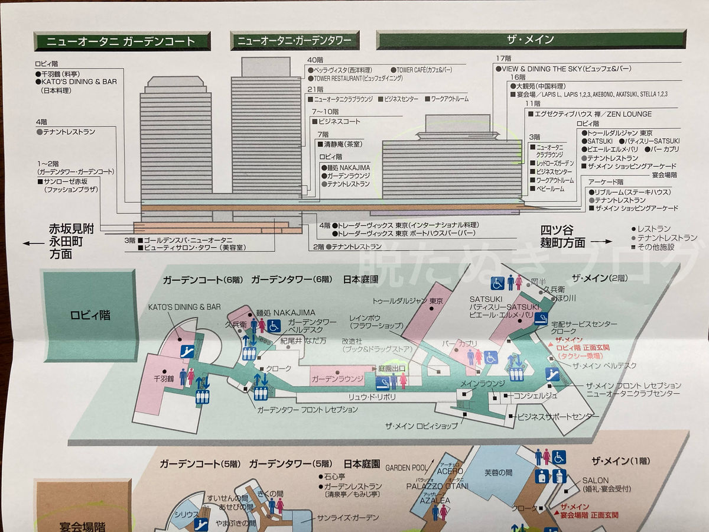
Task: Click the メインラウンジ label
Action: coord(483,384)
